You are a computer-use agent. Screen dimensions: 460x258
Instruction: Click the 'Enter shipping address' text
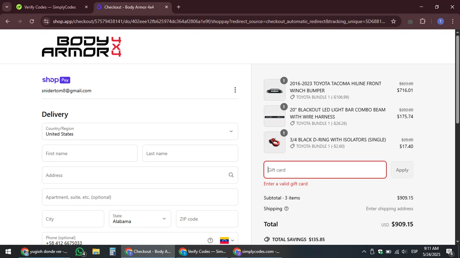click(x=389, y=209)
